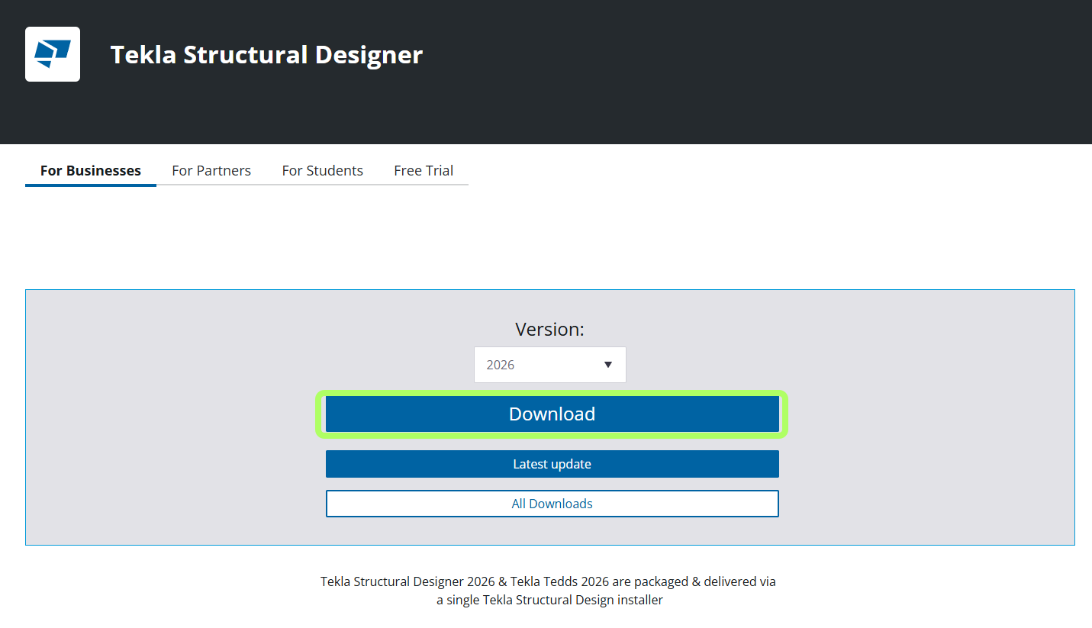Select the For Students tab
Screen dimensions: 1092x628
tap(323, 171)
